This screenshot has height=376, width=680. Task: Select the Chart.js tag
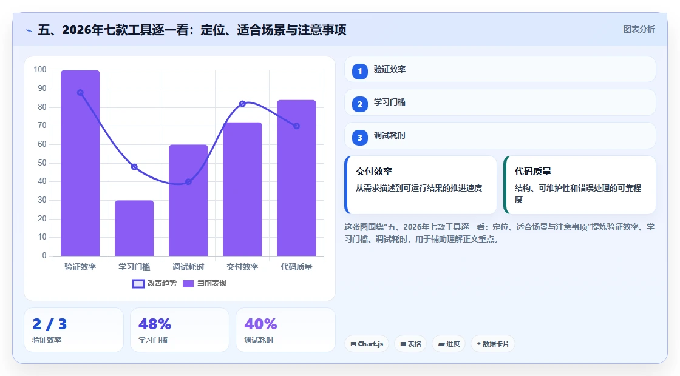[x=367, y=344]
